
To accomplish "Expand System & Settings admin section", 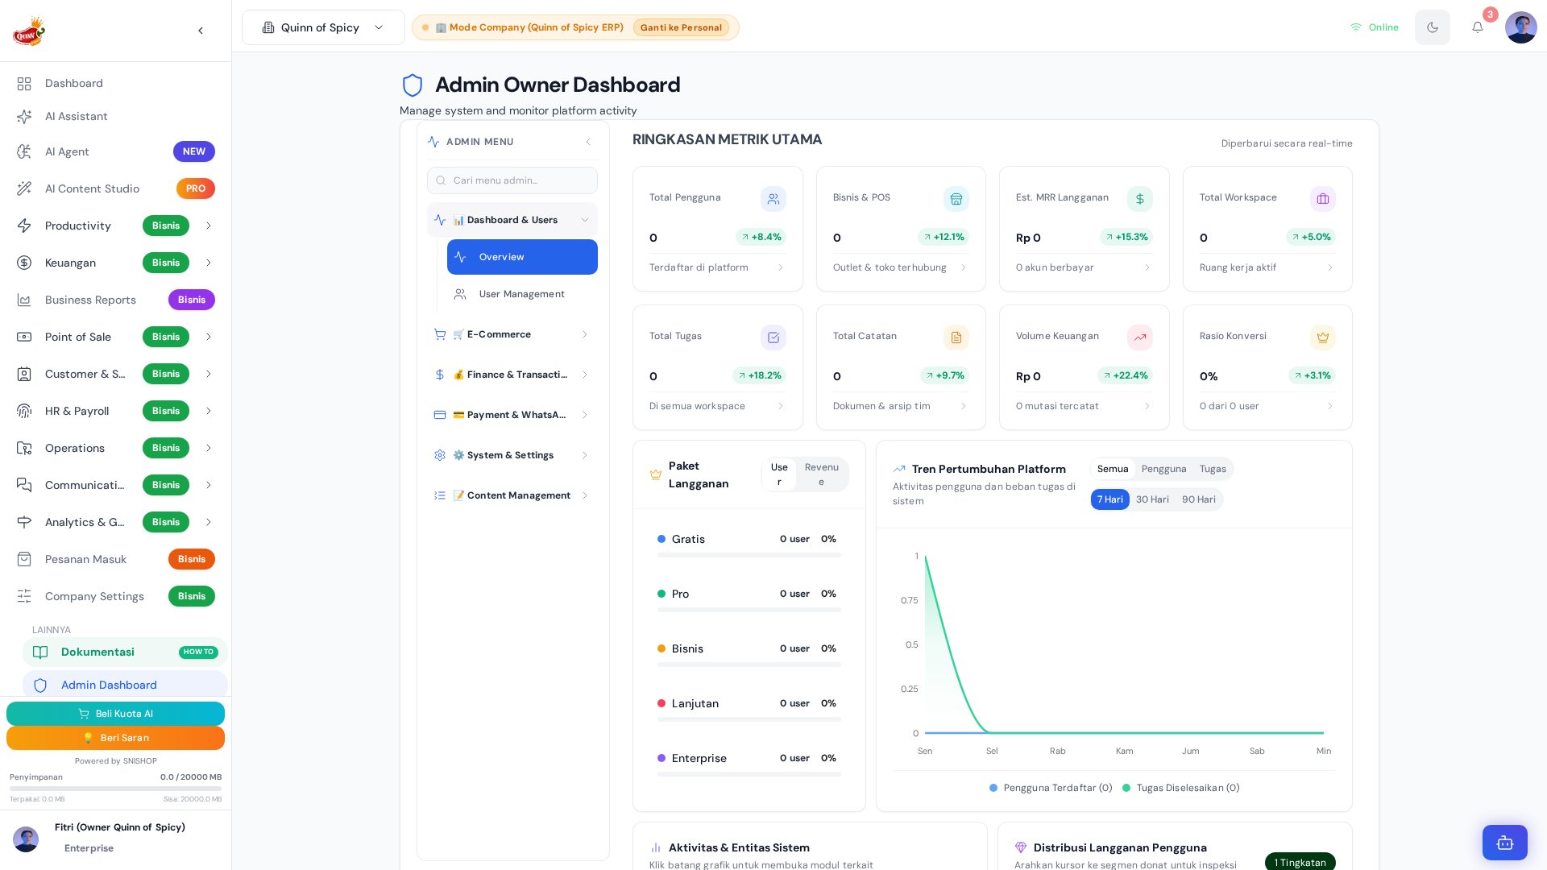I will pos(512,455).
